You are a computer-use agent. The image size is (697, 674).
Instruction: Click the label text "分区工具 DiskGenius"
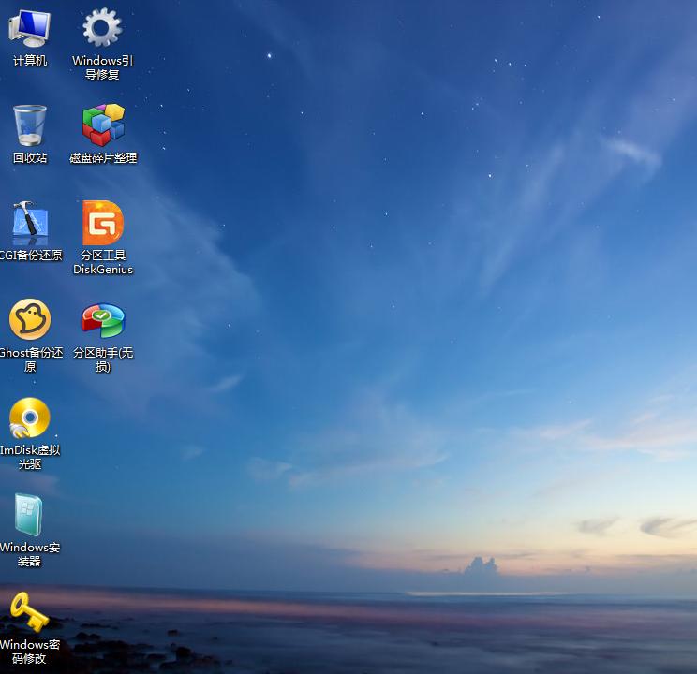click(103, 262)
